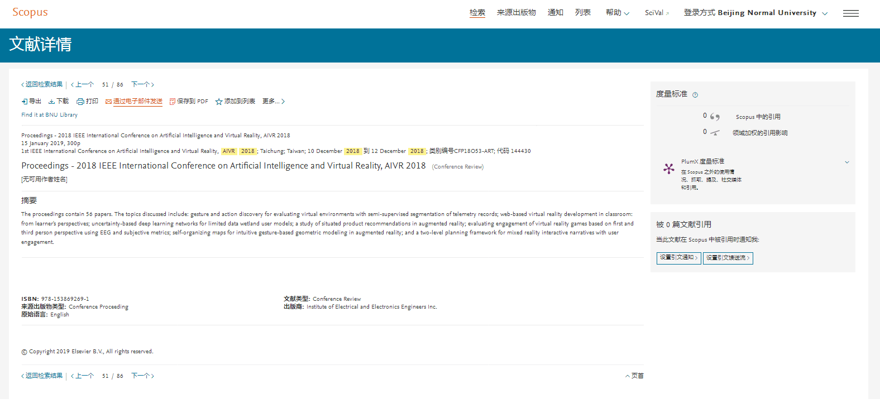The height and width of the screenshot is (413, 880).
Task: Go to 来源出版物 sources menu
Action: coord(516,13)
